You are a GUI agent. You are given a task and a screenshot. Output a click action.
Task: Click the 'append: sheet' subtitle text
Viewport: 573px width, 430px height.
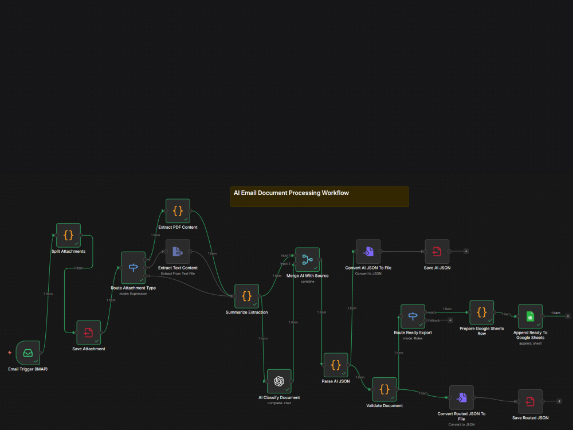pyautogui.click(x=530, y=343)
